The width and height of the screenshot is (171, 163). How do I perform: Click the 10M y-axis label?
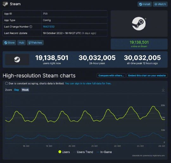(x=163, y=130)
